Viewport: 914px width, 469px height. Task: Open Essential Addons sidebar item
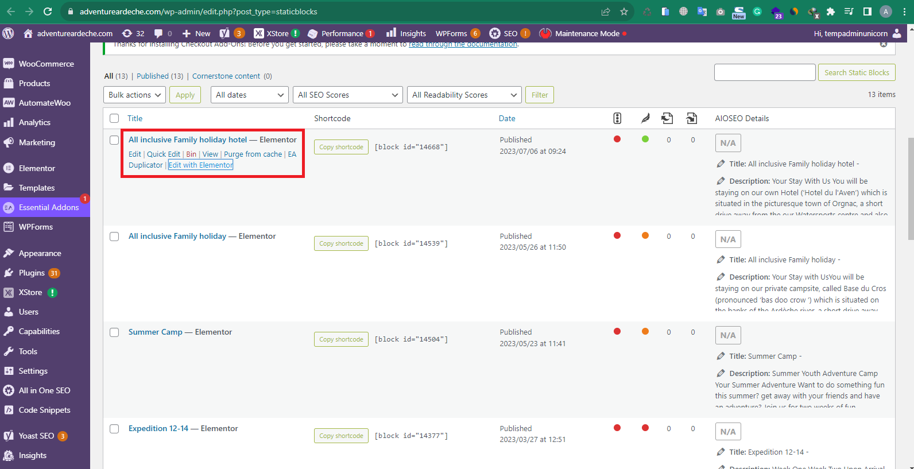(x=45, y=207)
